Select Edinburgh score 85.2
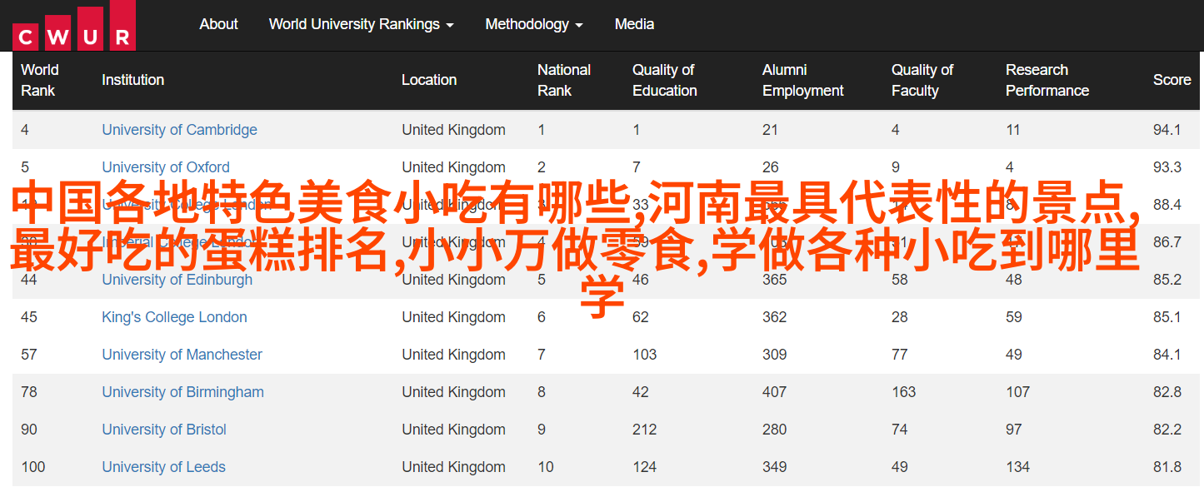1204x487 pixels. [1167, 280]
